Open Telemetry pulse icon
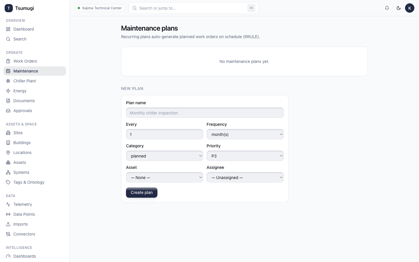Image resolution: width=419 pixels, height=262 pixels. 8,204
